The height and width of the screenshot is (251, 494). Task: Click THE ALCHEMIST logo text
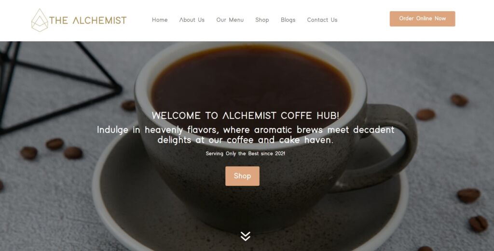88,20
